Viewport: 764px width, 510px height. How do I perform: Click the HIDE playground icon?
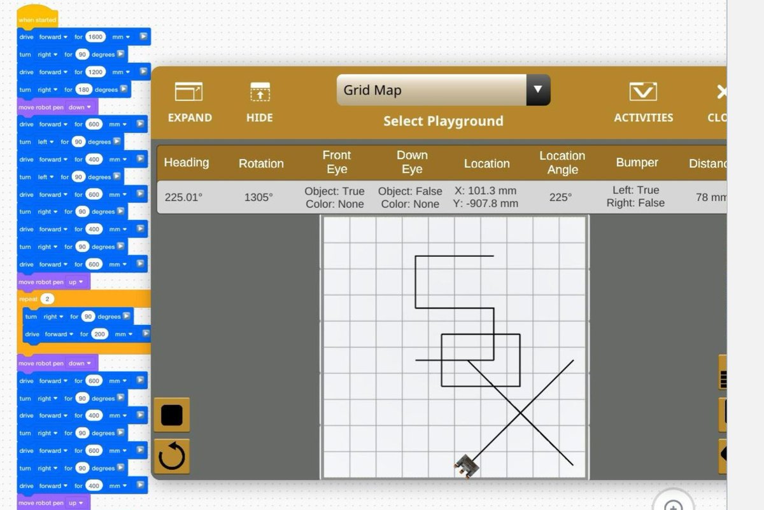pyautogui.click(x=260, y=92)
